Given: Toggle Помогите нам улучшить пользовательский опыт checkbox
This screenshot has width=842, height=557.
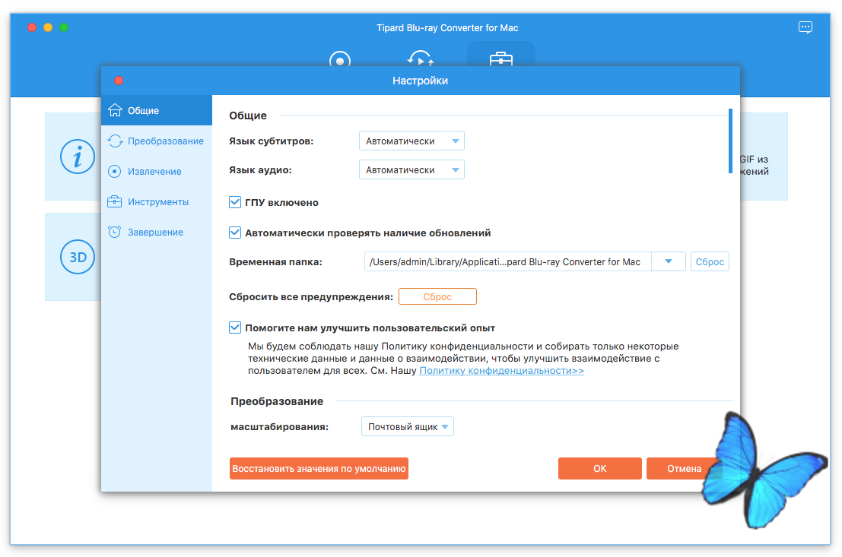Looking at the screenshot, I should [235, 328].
